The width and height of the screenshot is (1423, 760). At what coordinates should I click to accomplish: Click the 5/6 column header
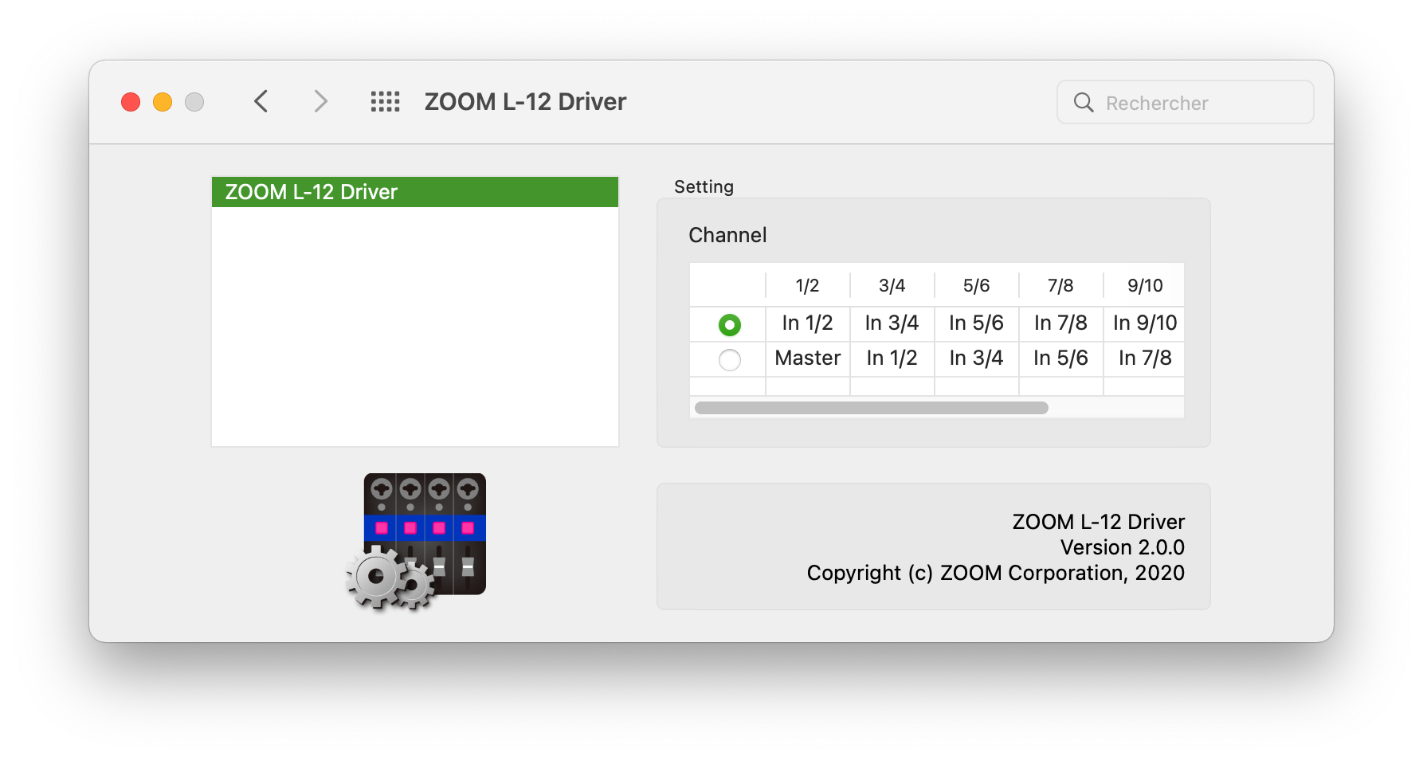point(976,285)
